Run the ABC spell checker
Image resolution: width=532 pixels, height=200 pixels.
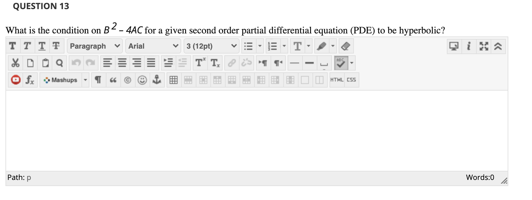click(x=340, y=63)
